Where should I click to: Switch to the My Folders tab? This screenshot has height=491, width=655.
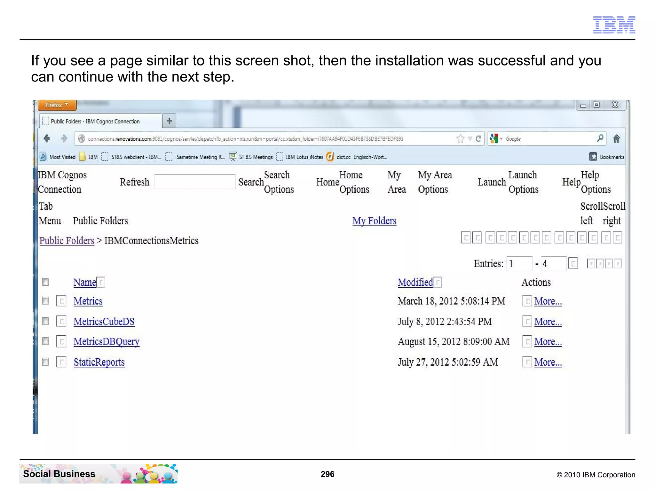point(374,221)
